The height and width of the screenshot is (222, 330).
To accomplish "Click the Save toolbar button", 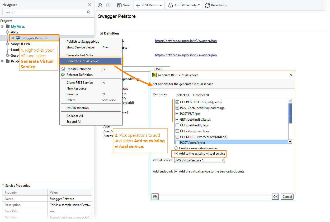I will [x=123, y=5].
